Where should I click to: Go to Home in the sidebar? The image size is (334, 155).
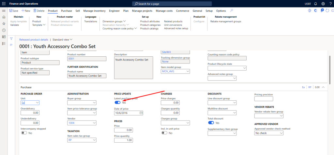point(4,17)
